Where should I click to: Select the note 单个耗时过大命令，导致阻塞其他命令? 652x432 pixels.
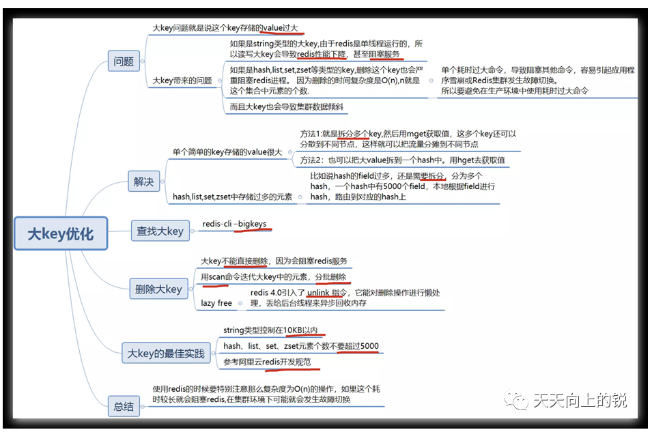tap(538, 81)
